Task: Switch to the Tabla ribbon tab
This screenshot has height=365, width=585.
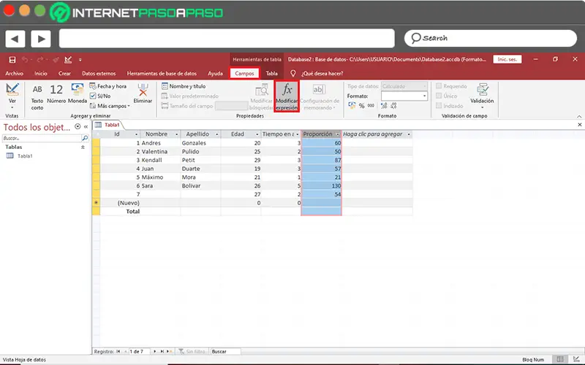Action: 271,73
